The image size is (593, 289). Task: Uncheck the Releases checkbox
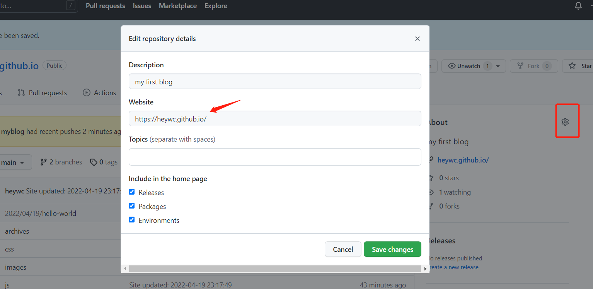132,192
